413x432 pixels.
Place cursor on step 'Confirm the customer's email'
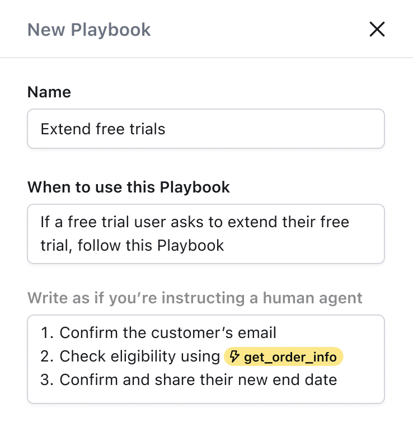click(168, 333)
